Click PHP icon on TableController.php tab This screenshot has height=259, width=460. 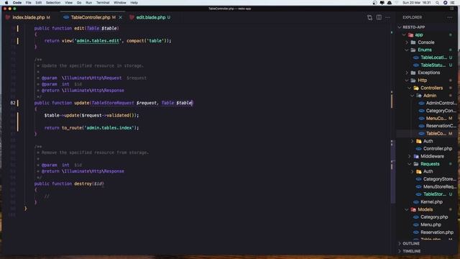coord(66,17)
